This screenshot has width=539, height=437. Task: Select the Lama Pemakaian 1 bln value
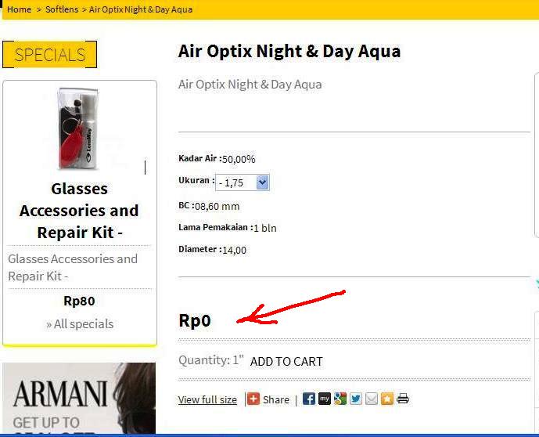click(265, 228)
